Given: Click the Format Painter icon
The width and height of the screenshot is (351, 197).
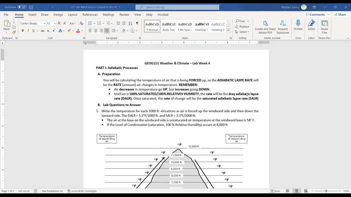Looking at the screenshot, I should (x=14, y=32).
